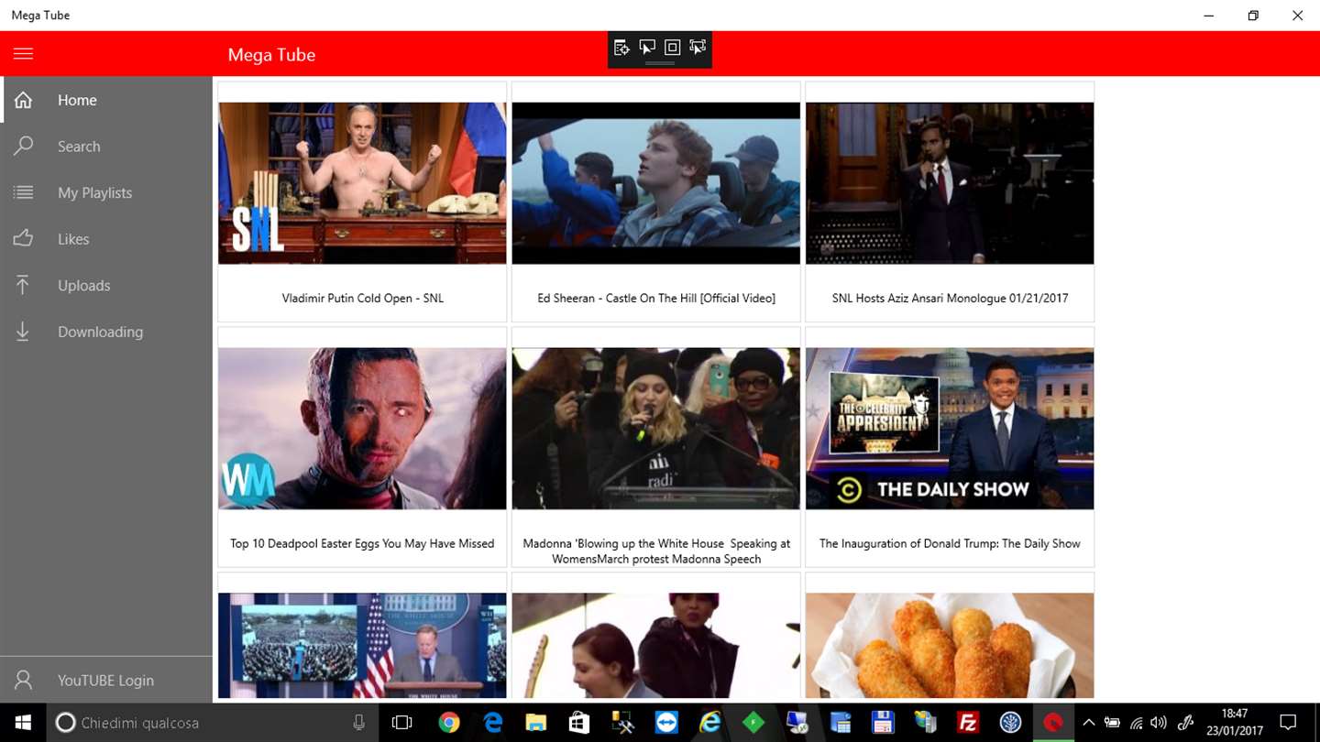Select Madonna WomensMarch speech video title
The height and width of the screenshot is (742, 1320).
pyautogui.click(x=656, y=551)
